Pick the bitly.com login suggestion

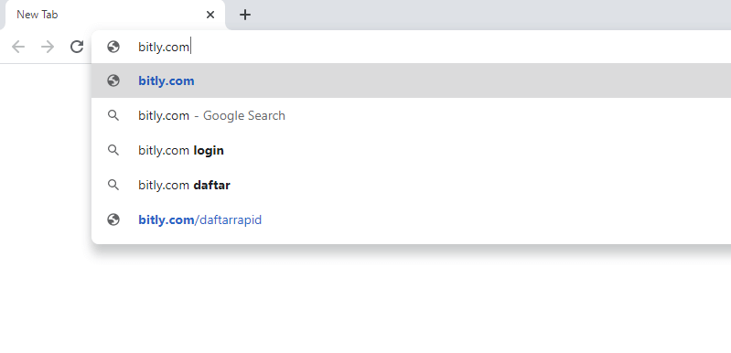(411, 150)
